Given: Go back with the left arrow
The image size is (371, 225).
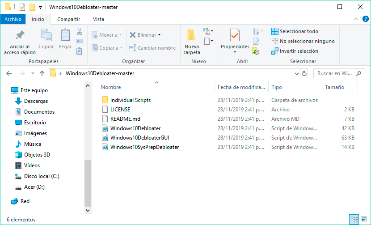Looking at the screenshot, I should [9, 73].
